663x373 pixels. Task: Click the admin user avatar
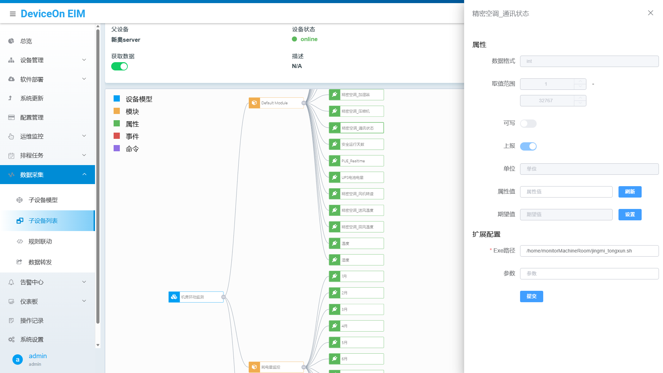(18, 360)
